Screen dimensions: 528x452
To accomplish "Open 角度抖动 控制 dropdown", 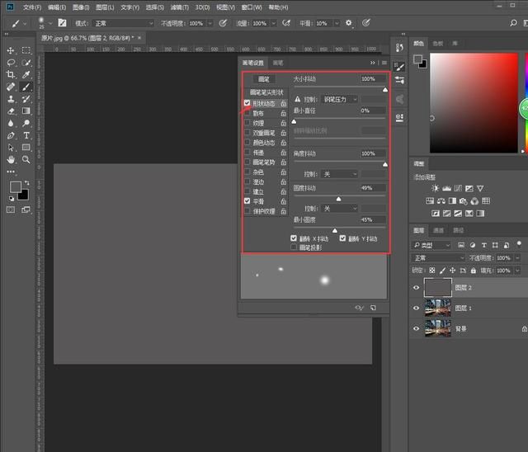I will coord(339,174).
